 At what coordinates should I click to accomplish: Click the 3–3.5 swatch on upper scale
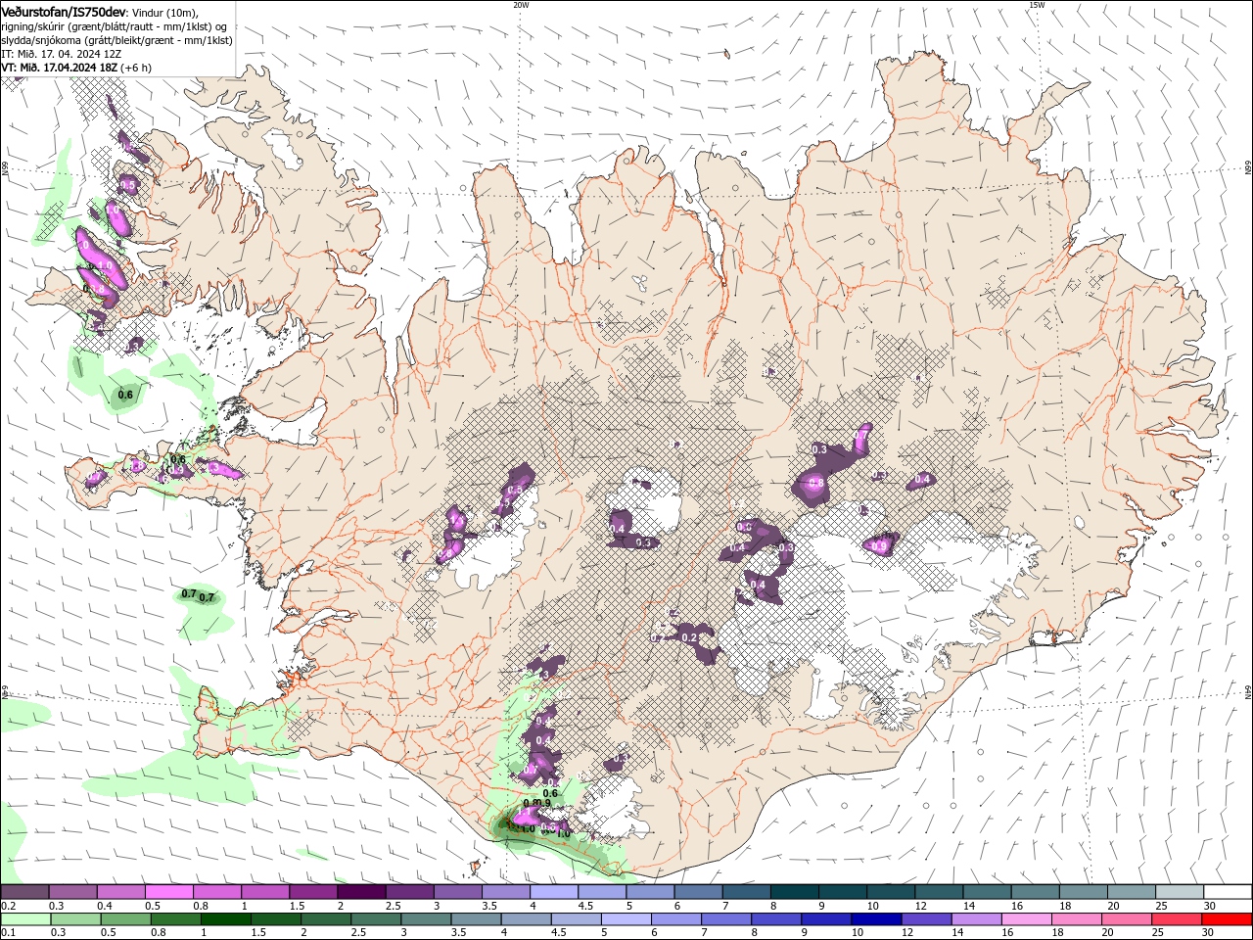[x=457, y=892]
